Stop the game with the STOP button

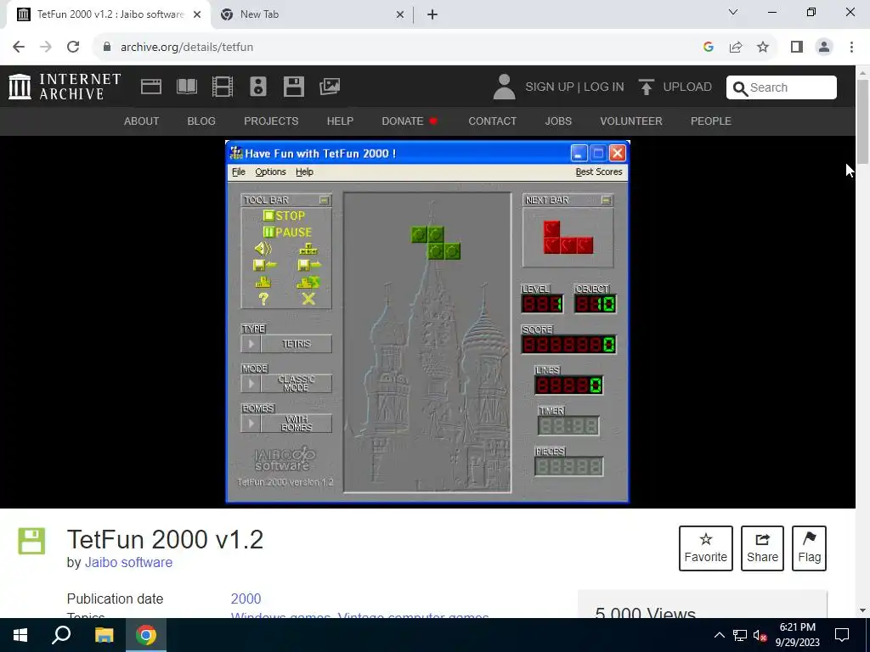(284, 216)
